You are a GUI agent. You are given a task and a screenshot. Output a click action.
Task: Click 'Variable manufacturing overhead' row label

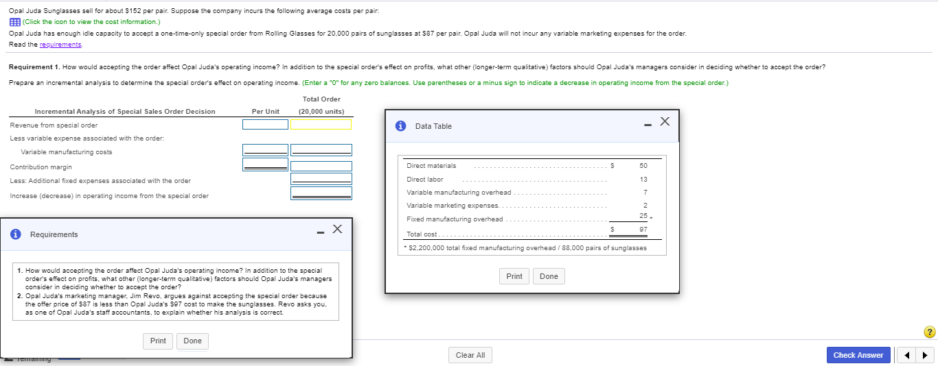click(459, 192)
